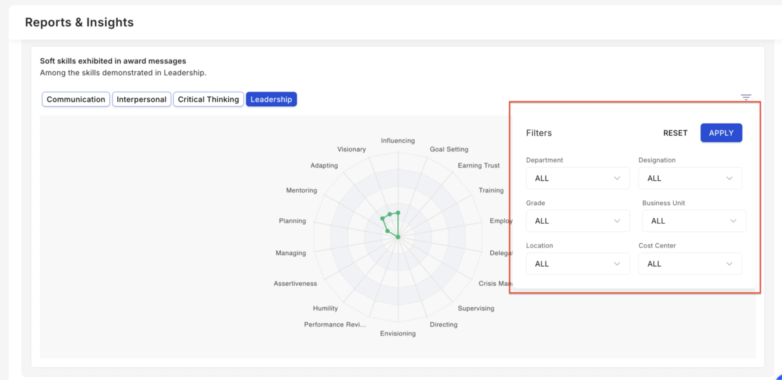Apply the selected filters
Screen dimensions: 782x380
[x=721, y=133]
